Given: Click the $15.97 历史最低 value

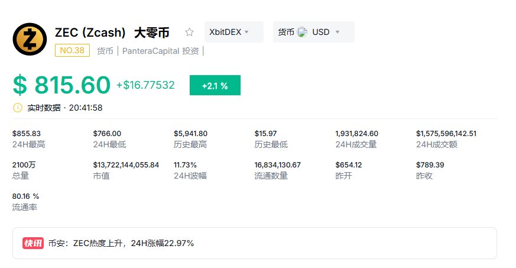Looking at the screenshot, I should 265,133.
